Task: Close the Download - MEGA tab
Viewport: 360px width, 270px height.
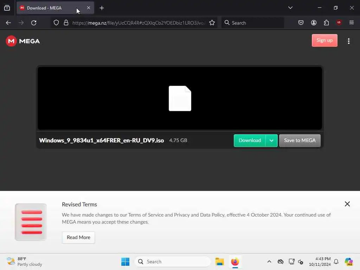Action: coord(89,8)
